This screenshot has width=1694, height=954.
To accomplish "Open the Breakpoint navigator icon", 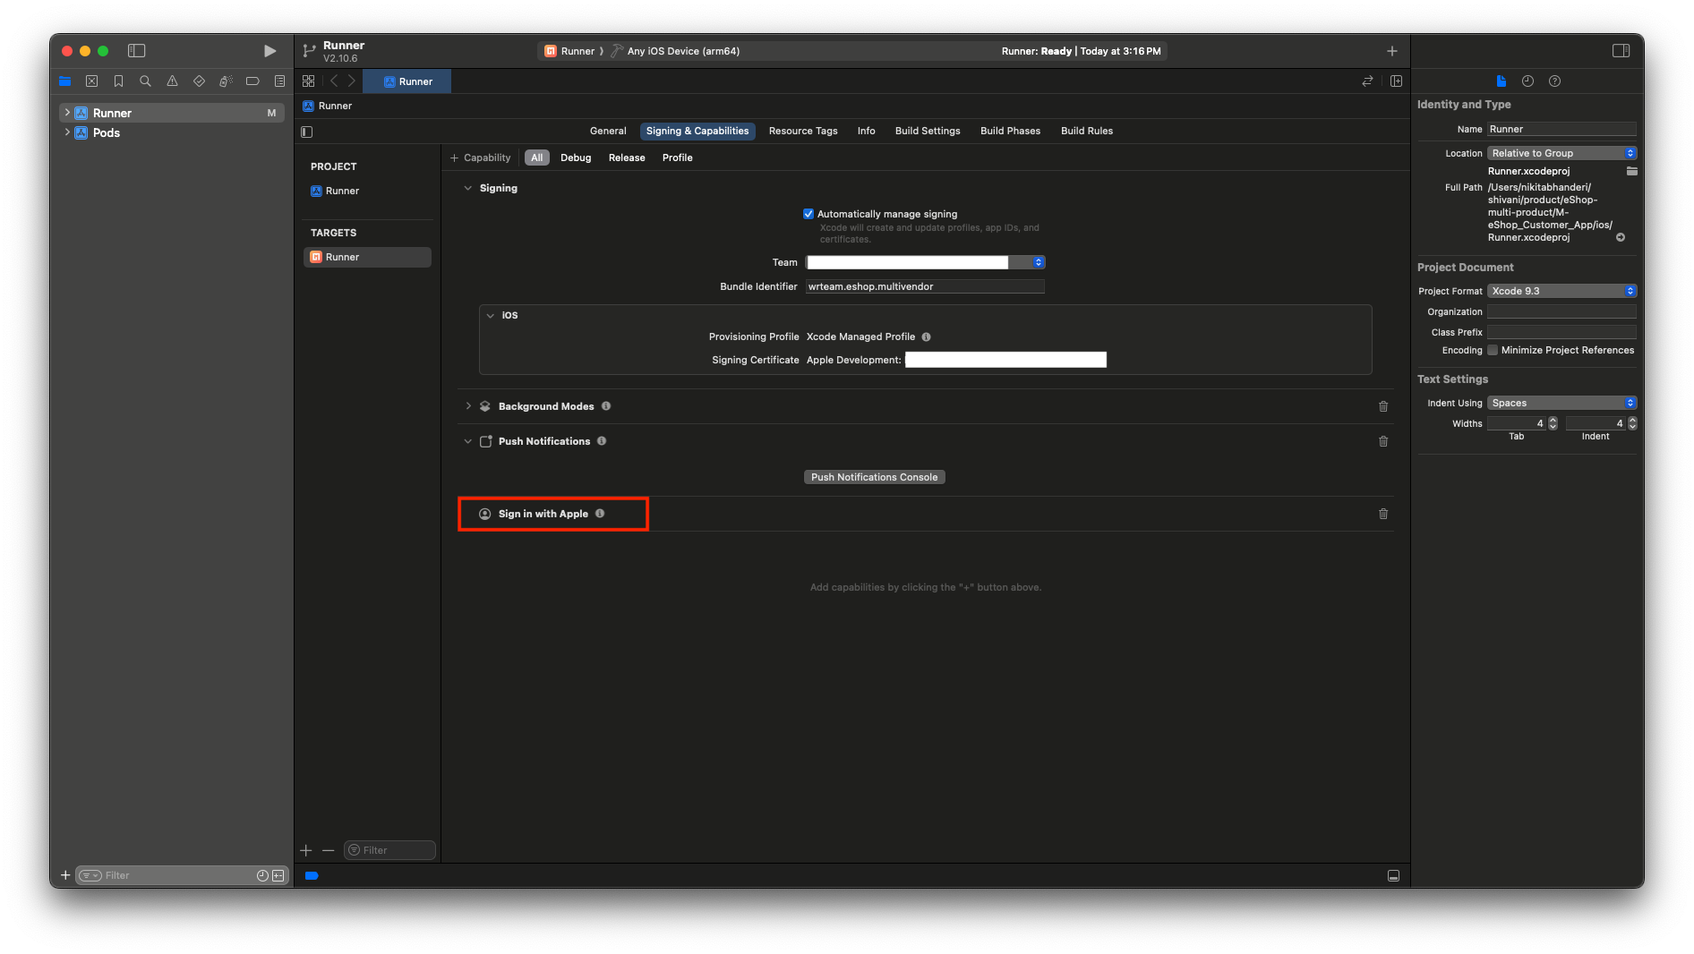I will [252, 81].
